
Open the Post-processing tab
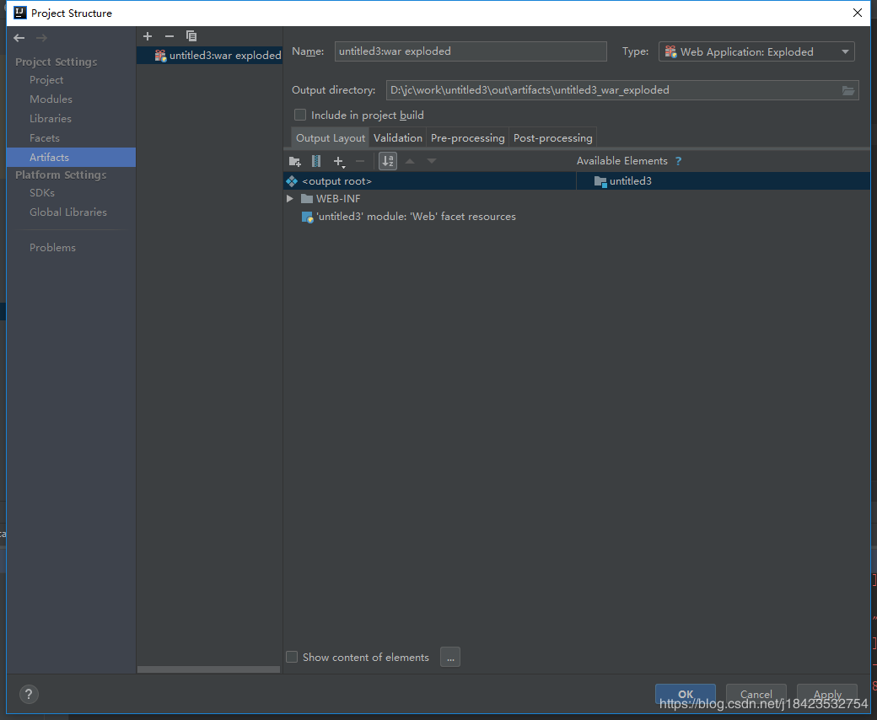[x=552, y=138]
